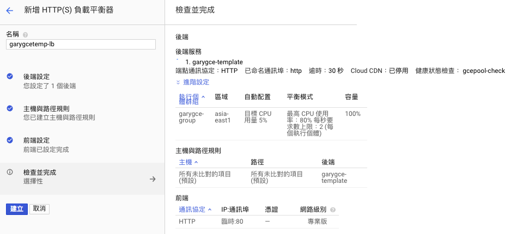Sort by 通訊協定 column header
This screenshot has width=529, height=234.
tap(194, 209)
